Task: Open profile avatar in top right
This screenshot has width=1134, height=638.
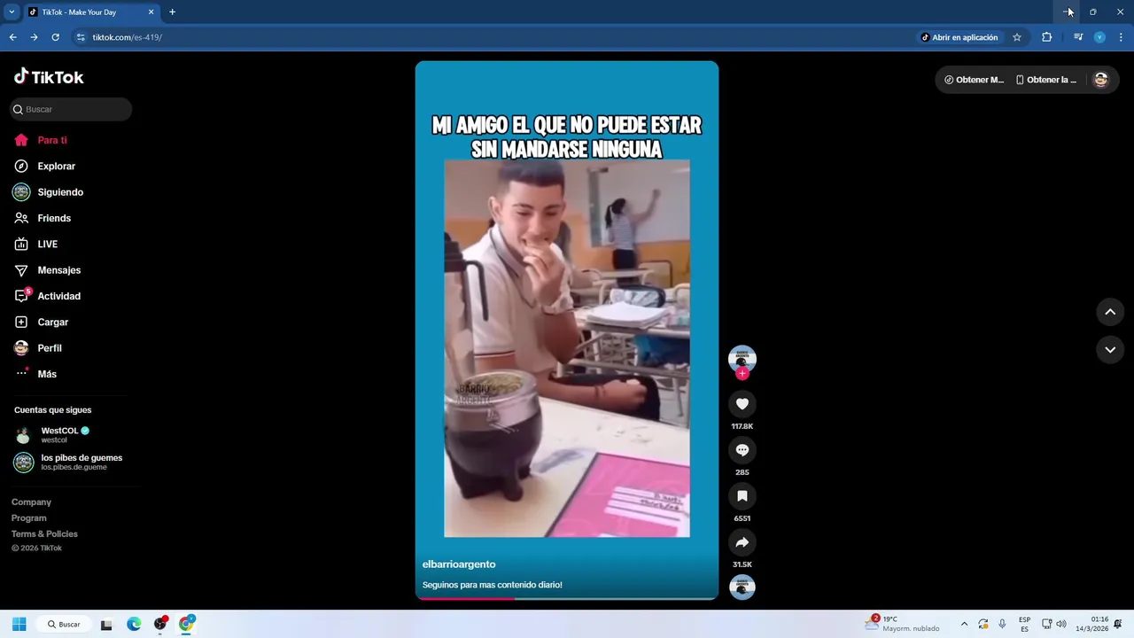Action: [1100, 80]
